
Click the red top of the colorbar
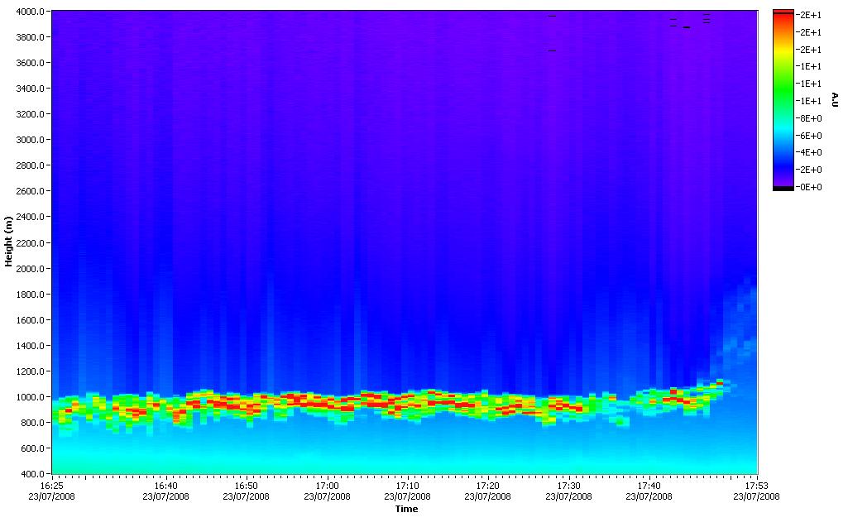click(x=783, y=12)
